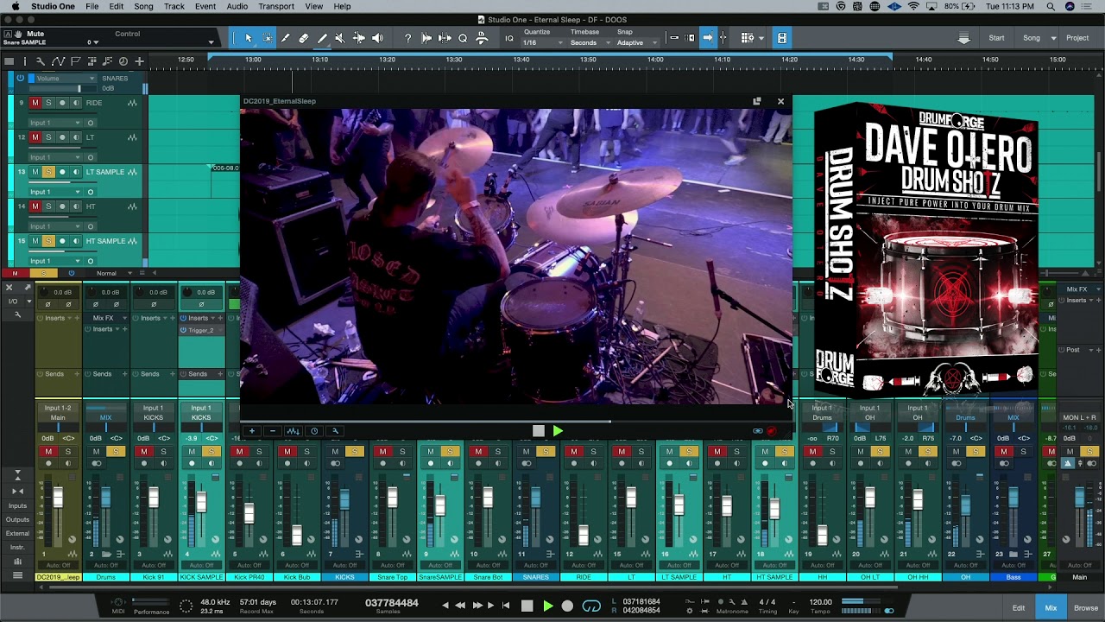The width and height of the screenshot is (1105, 622).
Task: Play the video in the video player
Action: click(x=558, y=431)
